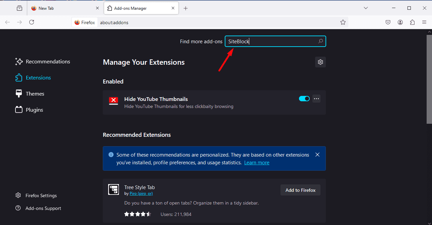432x225 pixels.
Task: Minimize the Firefox window
Action: point(394,8)
